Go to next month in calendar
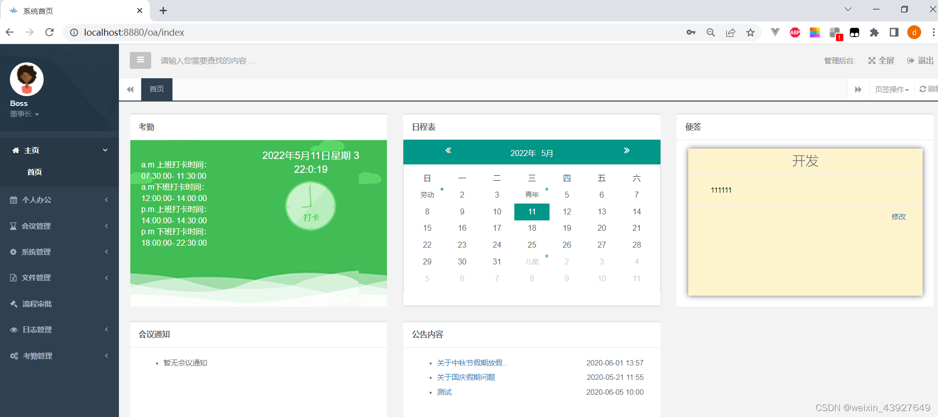The width and height of the screenshot is (938, 417). tap(626, 151)
